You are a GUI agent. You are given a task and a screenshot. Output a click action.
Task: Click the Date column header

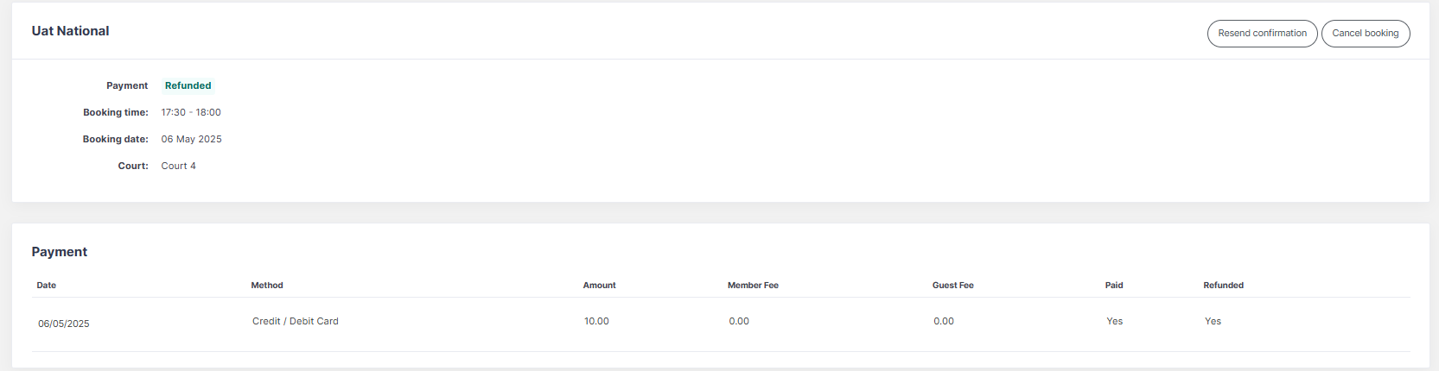47,286
